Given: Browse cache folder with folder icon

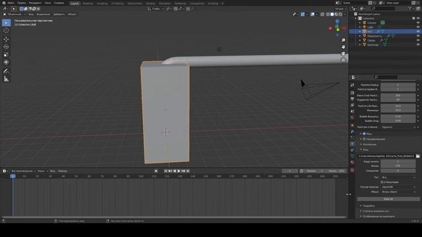Looking at the screenshot, I should click(x=417, y=156).
